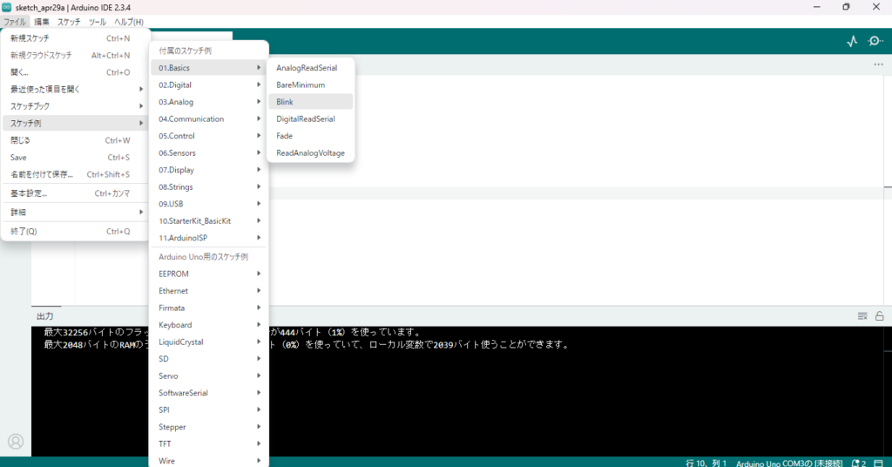Expand the Keyboard library examples
The image size is (892, 467).
point(209,325)
